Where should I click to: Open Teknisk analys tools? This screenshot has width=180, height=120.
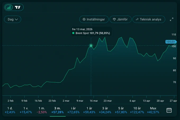(149, 19)
